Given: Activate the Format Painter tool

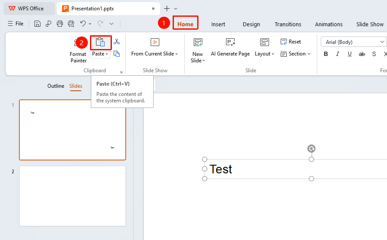Looking at the screenshot, I should click(x=78, y=51).
